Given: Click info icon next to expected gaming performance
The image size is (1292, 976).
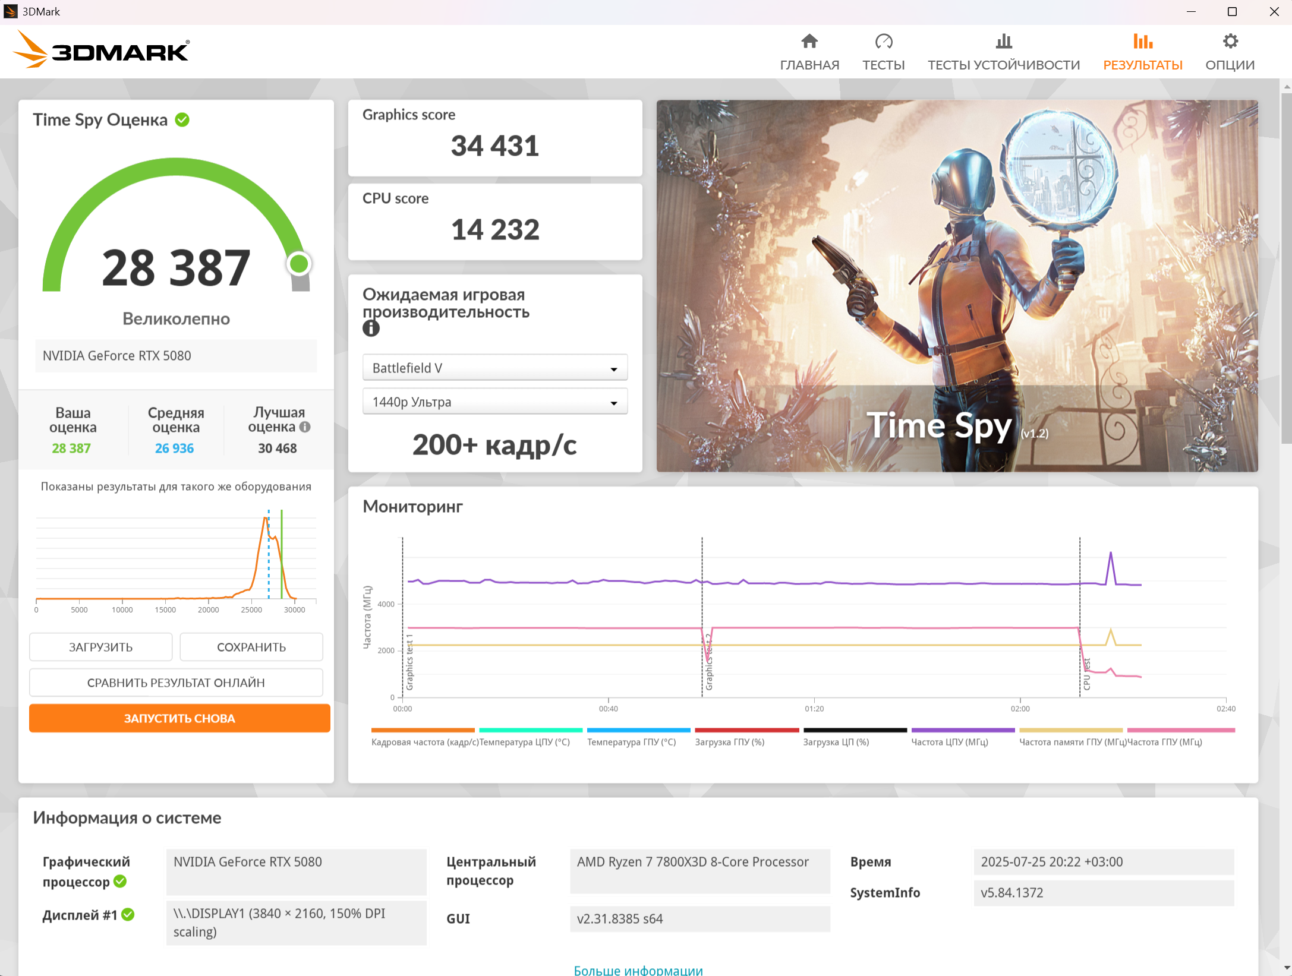Looking at the screenshot, I should click(x=371, y=329).
